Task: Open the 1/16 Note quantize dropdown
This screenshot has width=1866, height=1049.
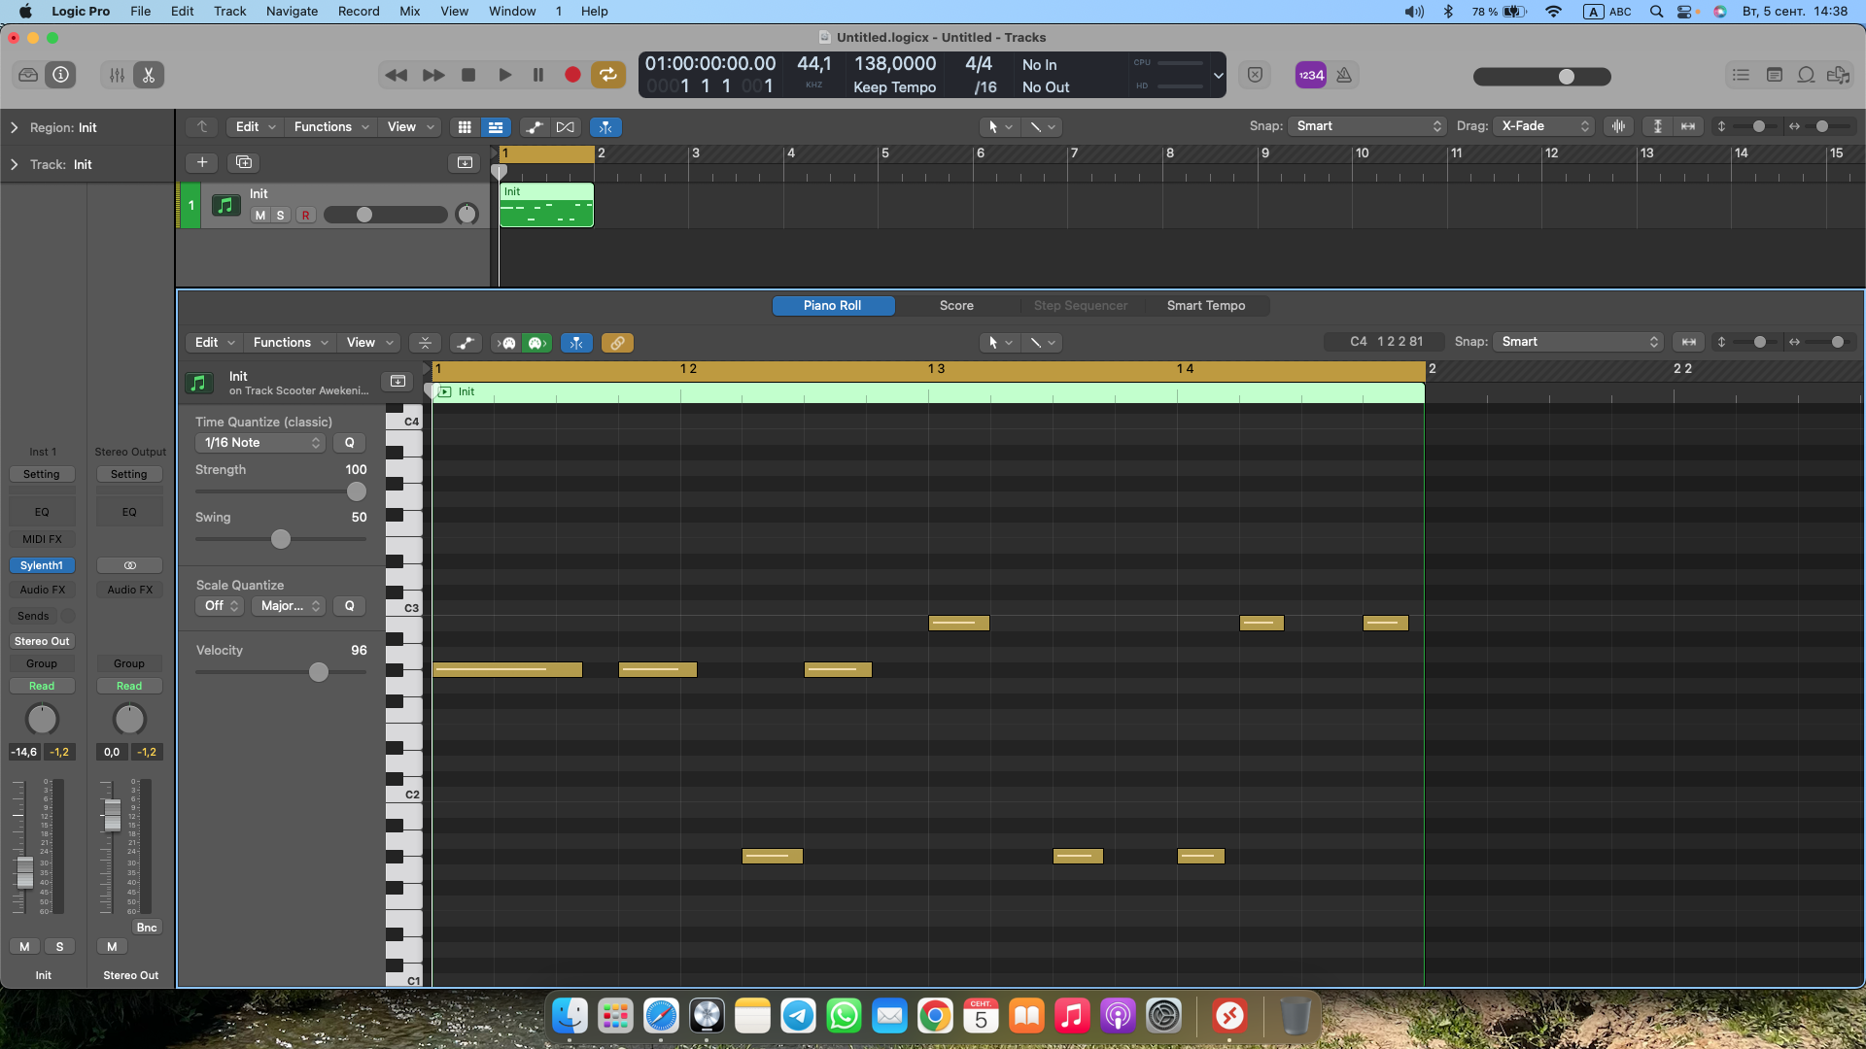Action: pyautogui.click(x=260, y=443)
